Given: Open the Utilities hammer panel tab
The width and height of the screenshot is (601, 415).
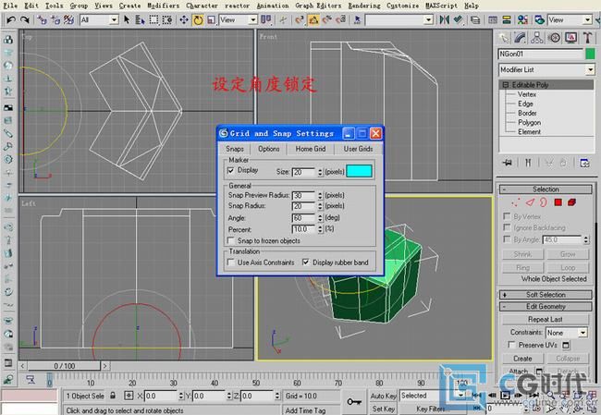Looking at the screenshot, I should pos(587,38).
